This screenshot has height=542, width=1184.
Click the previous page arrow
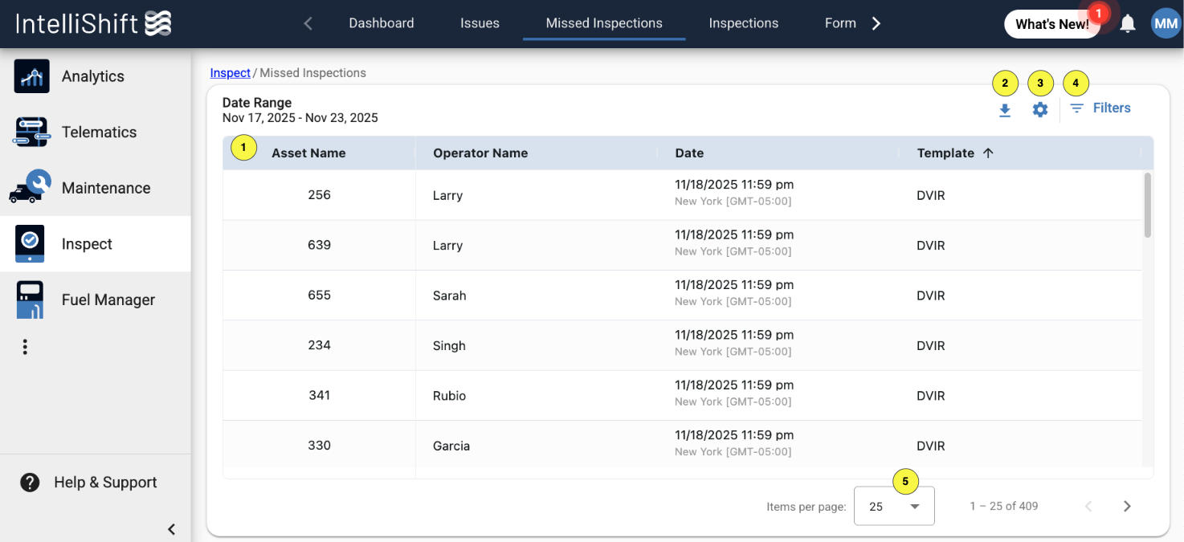[x=1088, y=506]
